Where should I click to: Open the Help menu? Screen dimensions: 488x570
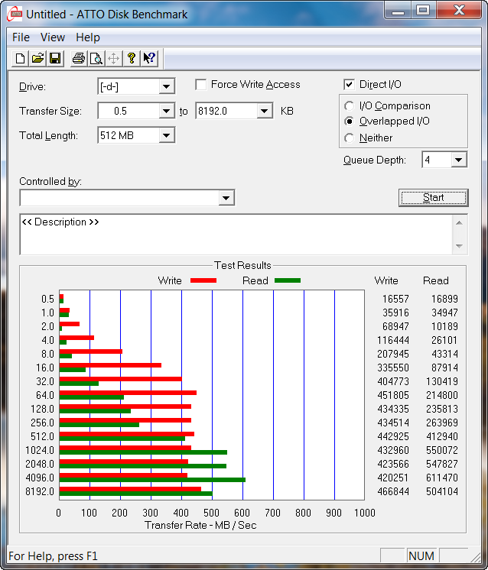pyautogui.click(x=88, y=37)
